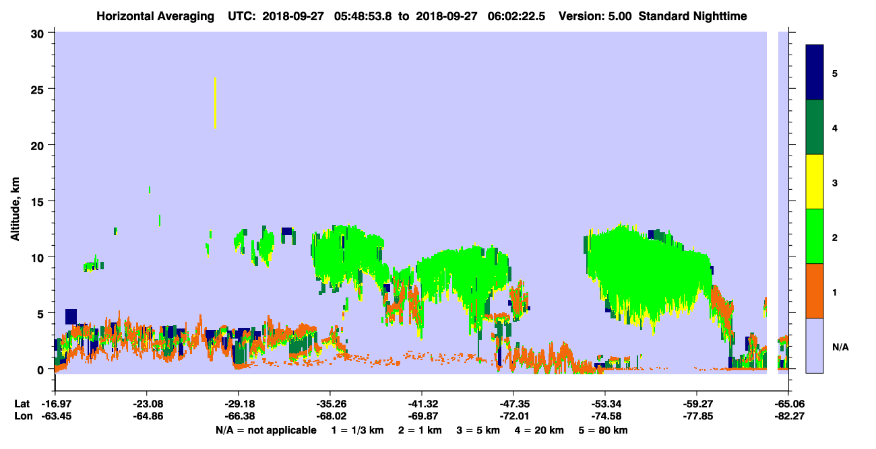
Task: Click latitude value -65.06
Action: tap(788, 404)
